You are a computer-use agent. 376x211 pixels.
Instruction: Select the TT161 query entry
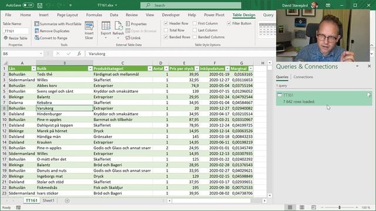tap(324, 98)
